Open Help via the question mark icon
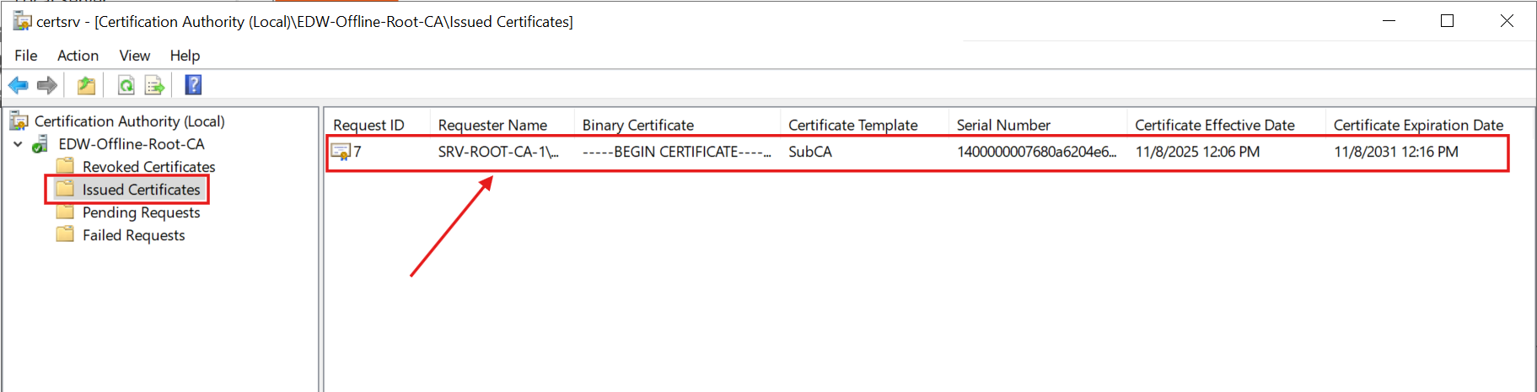The width and height of the screenshot is (1537, 392). (193, 85)
